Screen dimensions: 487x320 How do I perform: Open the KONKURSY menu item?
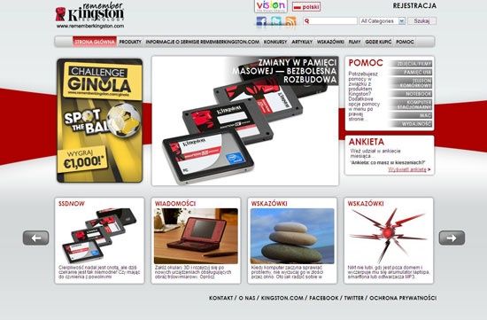275,42
